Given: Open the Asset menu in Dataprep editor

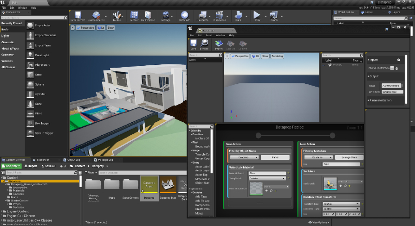Looking at the screenshot, I should pos(209,35).
